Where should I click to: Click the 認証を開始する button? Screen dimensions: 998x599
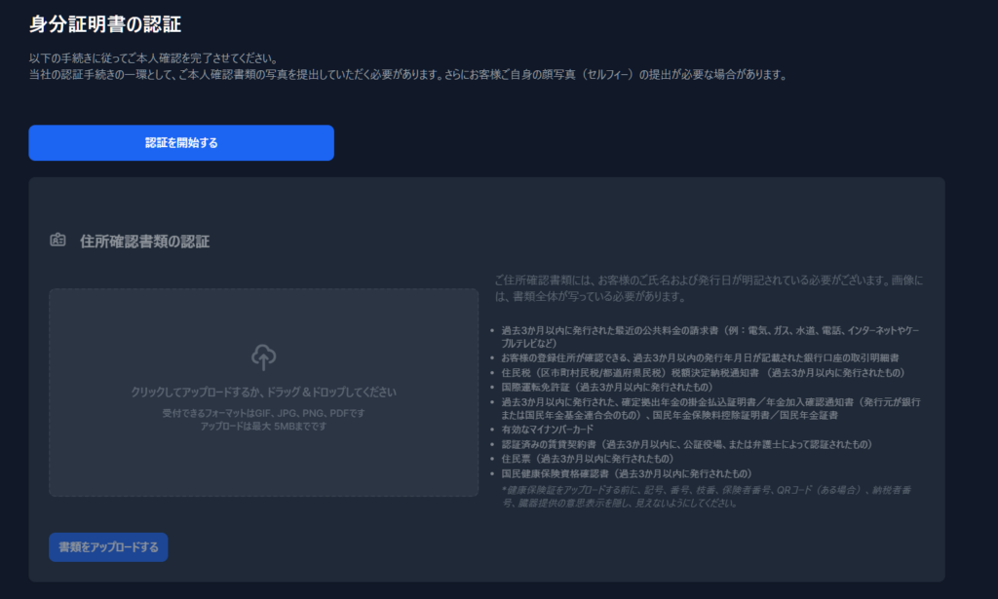click(x=181, y=143)
